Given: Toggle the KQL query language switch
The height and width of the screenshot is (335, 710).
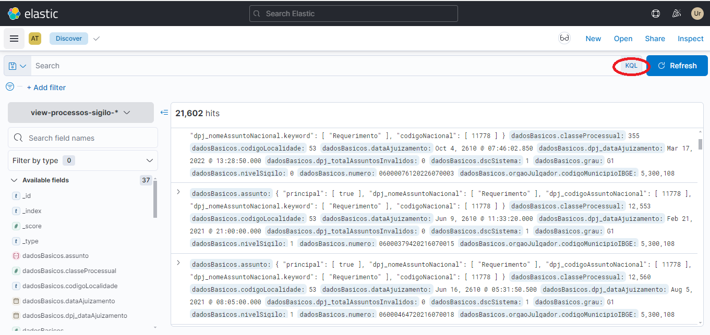Looking at the screenshot, I should click(631, 66).
